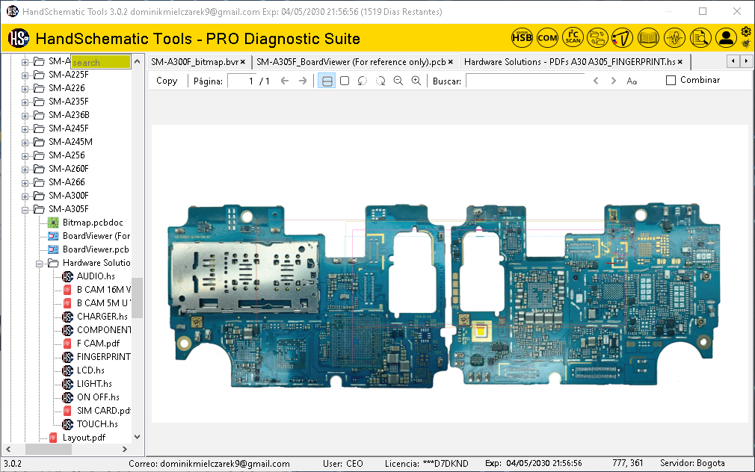Click the page number field
The width and height of the screenshot is (755, 472).
click(x=242, y=81)
